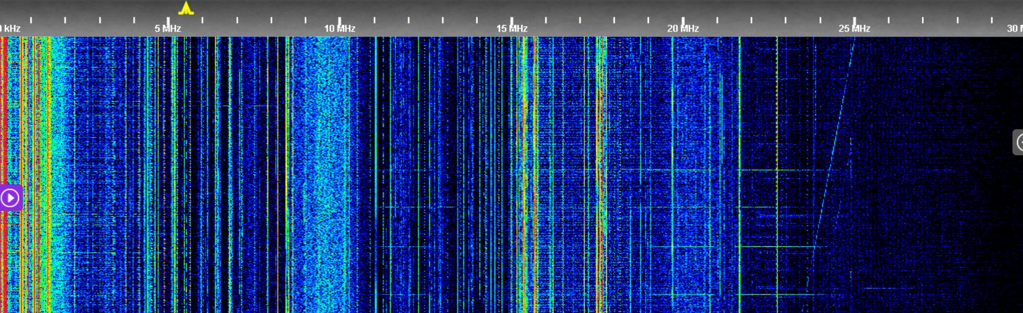The width and height of the screenshot is (1023, 313).
Task: Click the 5 MHz label on the frequency scale
Action: coord(168,28)
